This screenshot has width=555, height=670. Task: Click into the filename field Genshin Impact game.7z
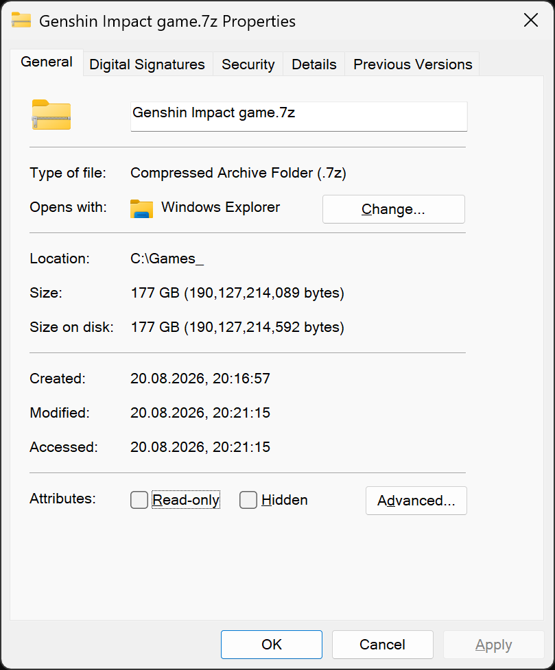[299, 116]
